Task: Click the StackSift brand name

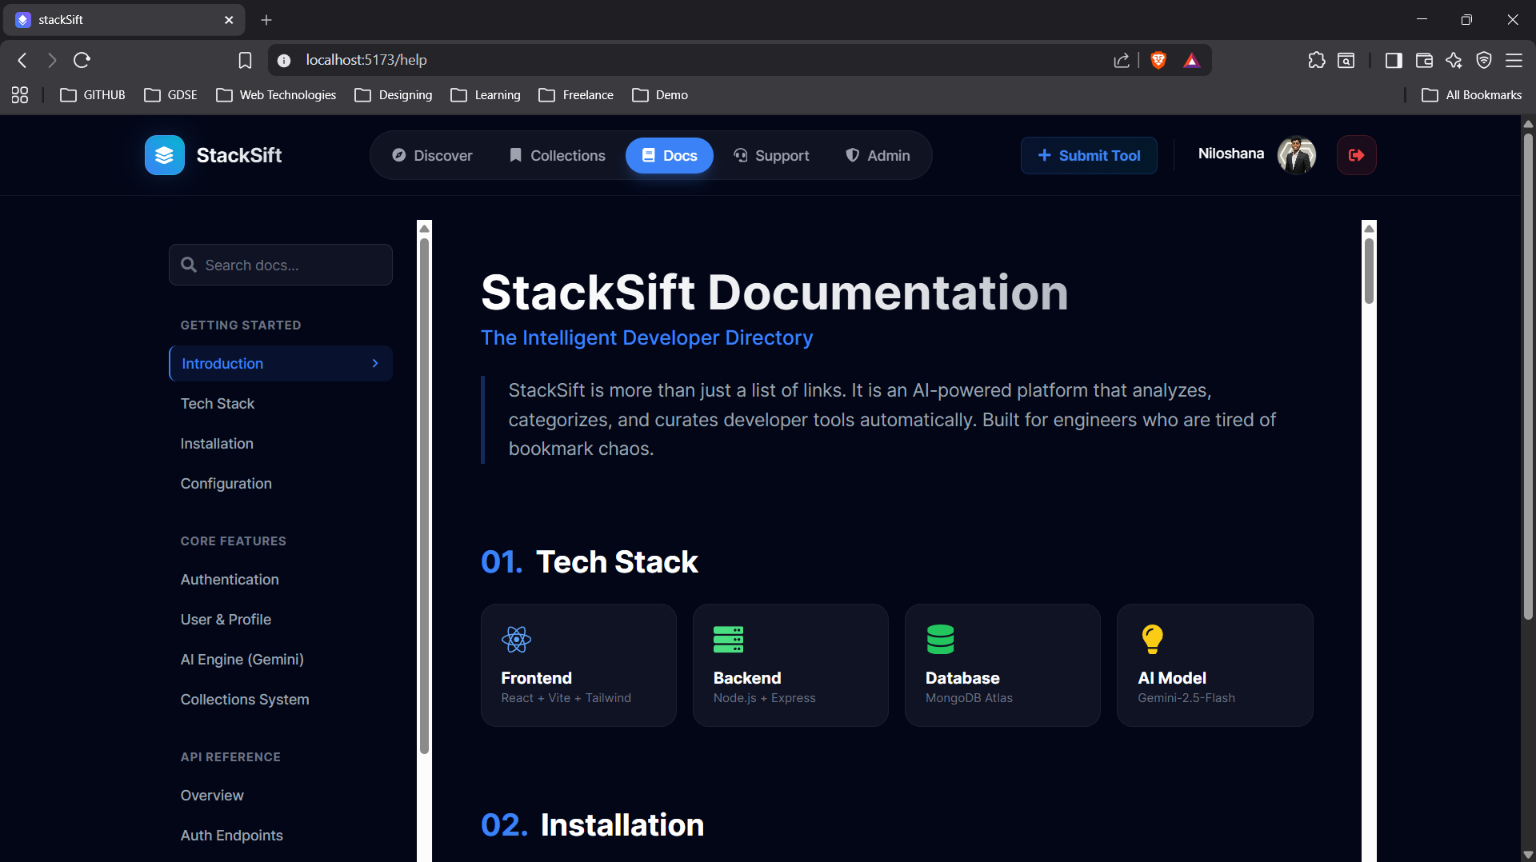Action: point(239,155)
